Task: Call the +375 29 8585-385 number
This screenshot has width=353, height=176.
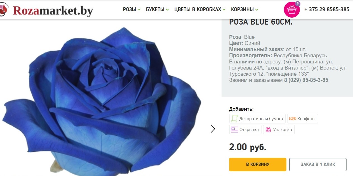Action: (327, 9)
